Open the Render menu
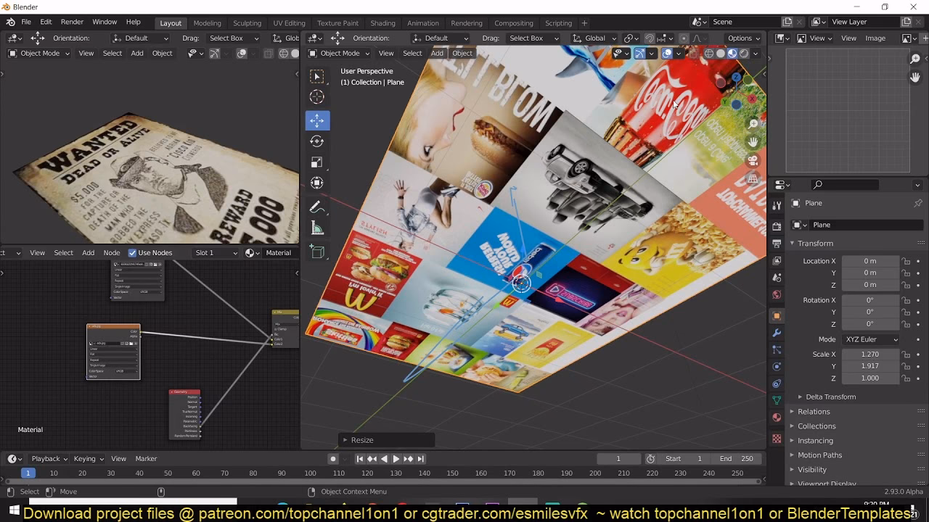The image size is (929, 522). click(x=72, y=22)
